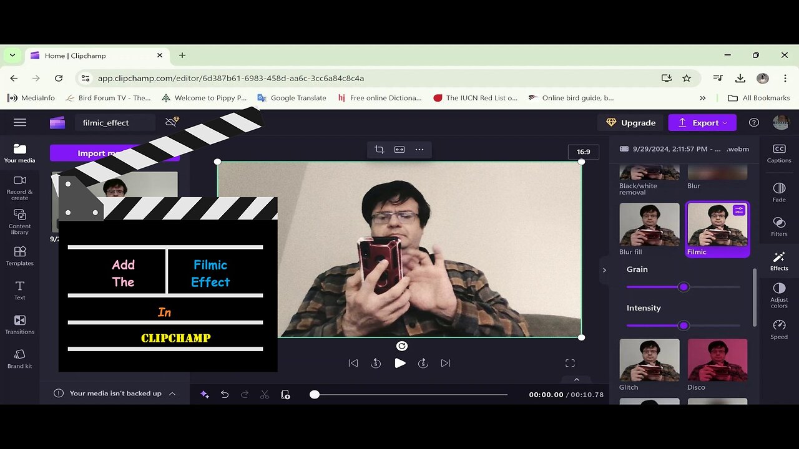Open Captions panel on right sidebar
Viewport: 799px width, 449px height.
tap(779, 153)
